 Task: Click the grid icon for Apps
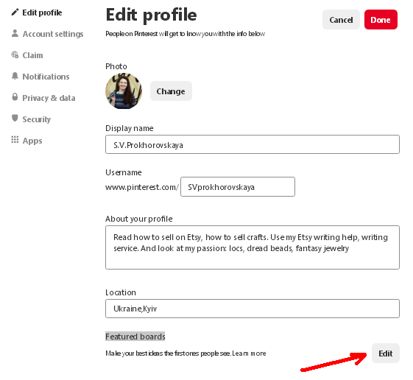pyautogui.click(x=15, y=140)
